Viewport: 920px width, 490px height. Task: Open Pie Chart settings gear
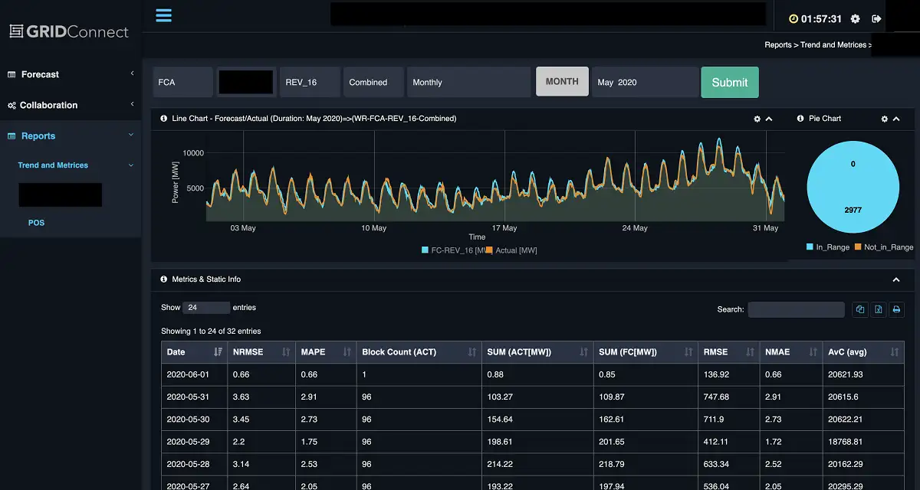coord(884,119)
